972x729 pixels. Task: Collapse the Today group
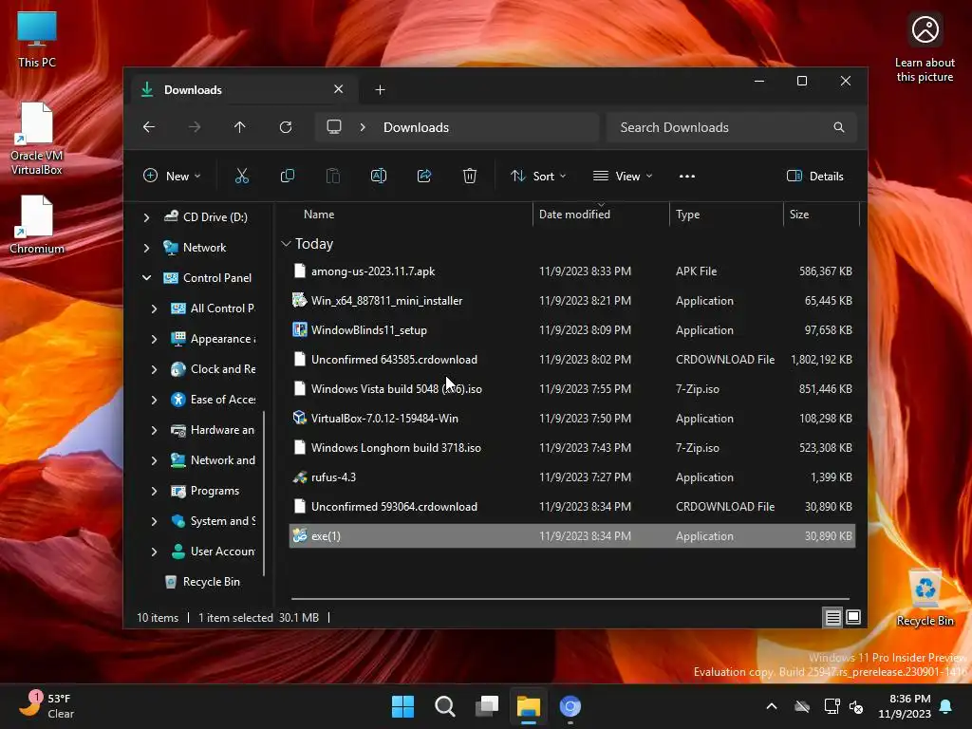coord(286,244)
